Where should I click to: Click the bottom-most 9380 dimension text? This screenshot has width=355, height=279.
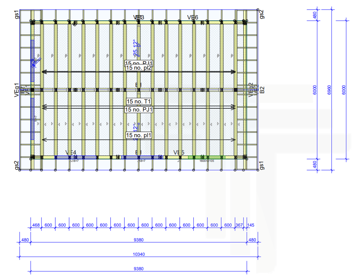point(139,269)
